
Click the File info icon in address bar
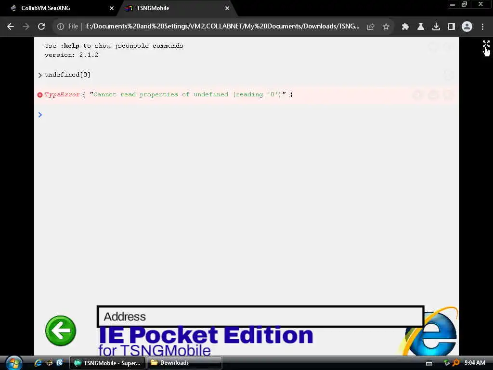60,26
